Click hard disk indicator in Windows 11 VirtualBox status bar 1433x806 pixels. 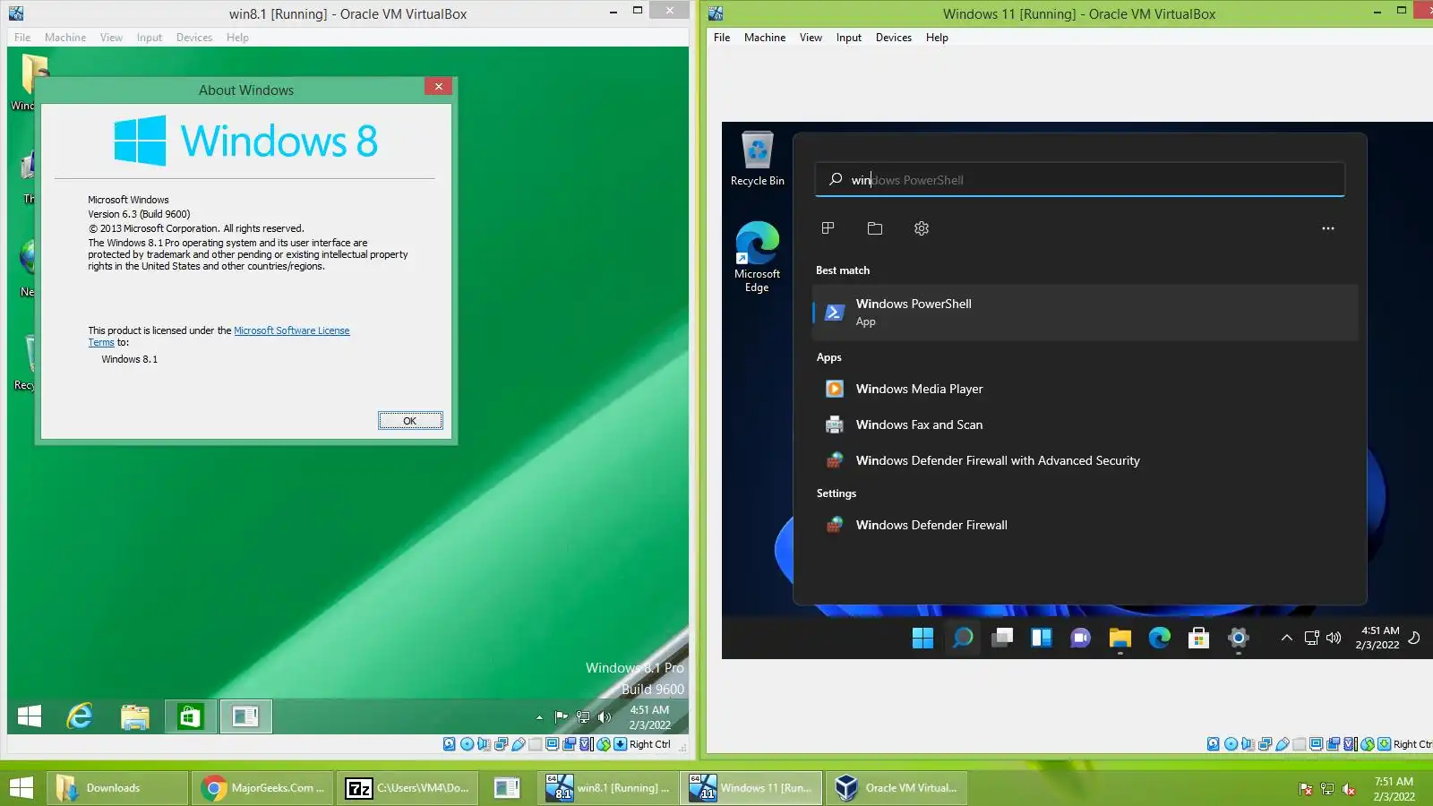click(1214, 744)
